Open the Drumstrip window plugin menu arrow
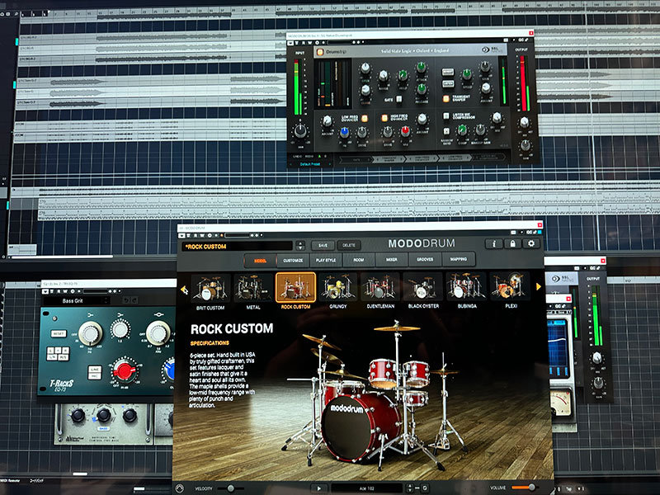The image size is (660, 495). (x=290, y=43)
